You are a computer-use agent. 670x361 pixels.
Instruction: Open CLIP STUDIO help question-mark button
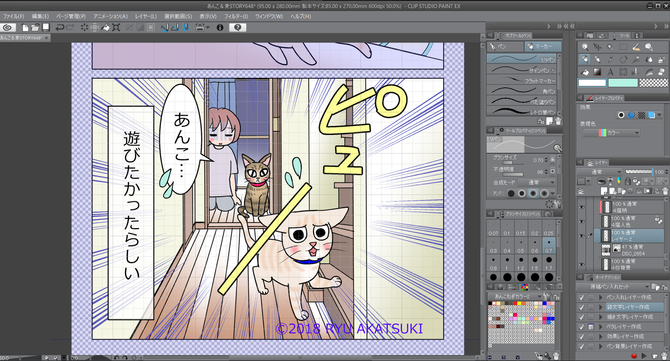pos(237,27)
